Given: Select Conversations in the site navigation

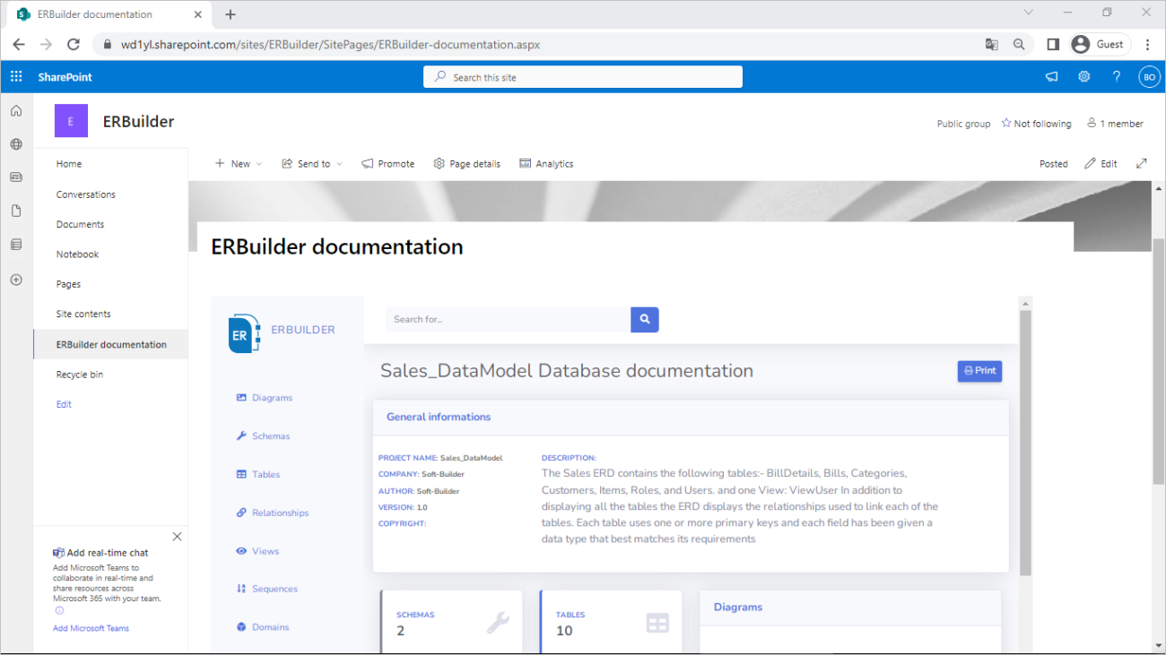Looking at the screenshot, I should 85,194.
